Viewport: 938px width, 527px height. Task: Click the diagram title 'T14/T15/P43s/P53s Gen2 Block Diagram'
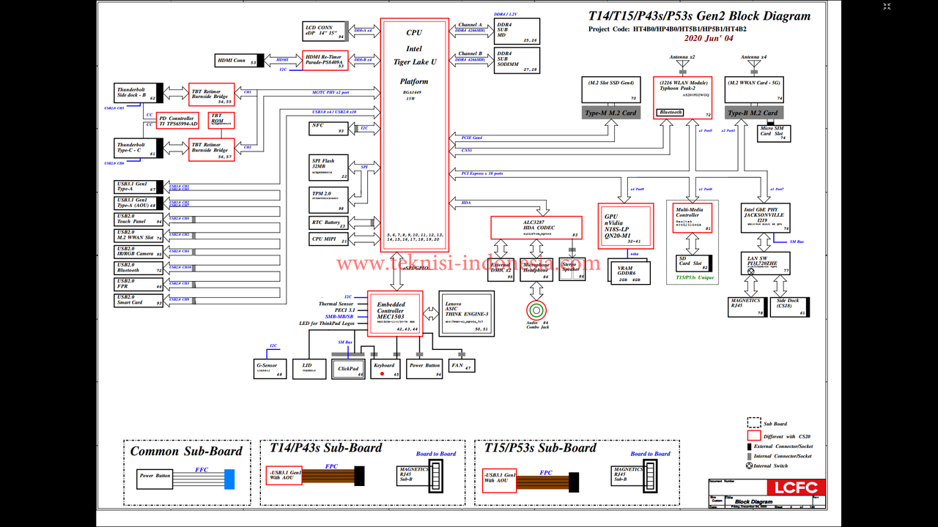(x=700, y=16)
